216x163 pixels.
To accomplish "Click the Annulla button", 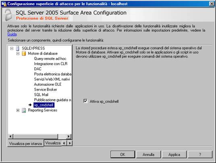I will click(x=148, y=155).
